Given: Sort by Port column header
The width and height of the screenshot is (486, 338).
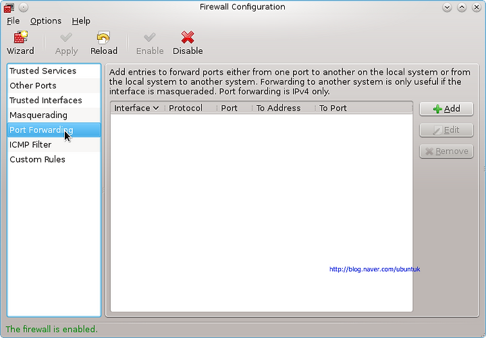Looking at the screenshot, I should [234, 108].
